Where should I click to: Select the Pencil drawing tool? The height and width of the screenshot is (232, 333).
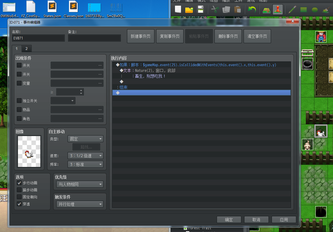pyautogui.click(x=292, y=10)
